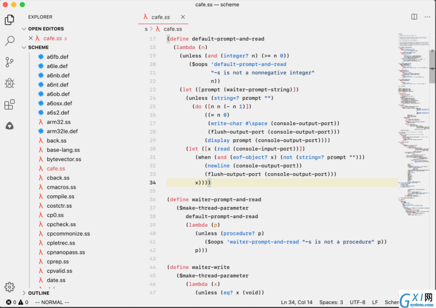Change end of line sequence LF
The image size is (436, 308).
[x=375, y=302]
